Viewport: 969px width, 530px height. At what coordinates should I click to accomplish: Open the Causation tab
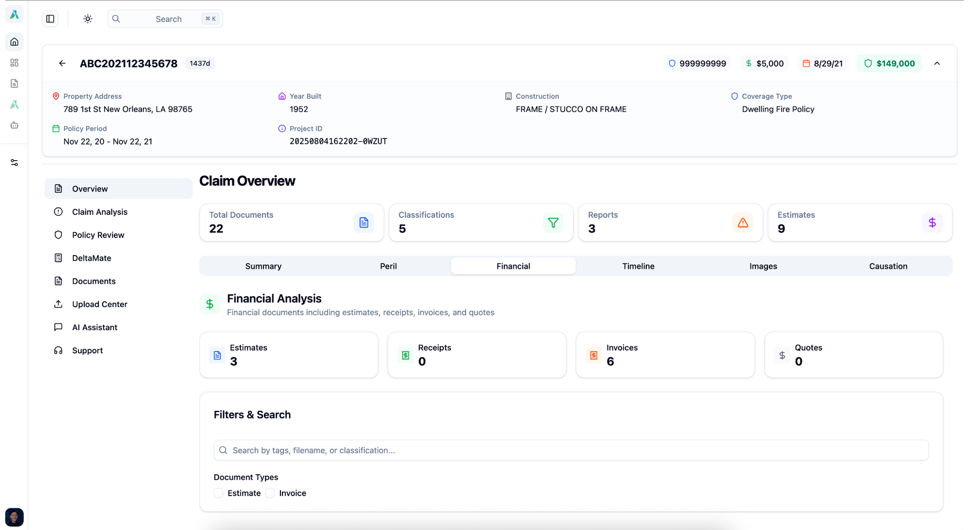click(888, 266)
